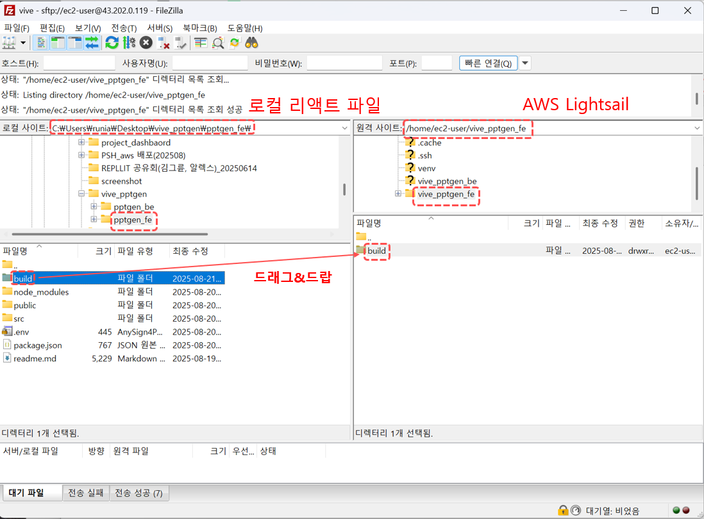Search for files with binoculars icon
The height and width of the screenshot is (519, 704).
[x=251, y=43]
